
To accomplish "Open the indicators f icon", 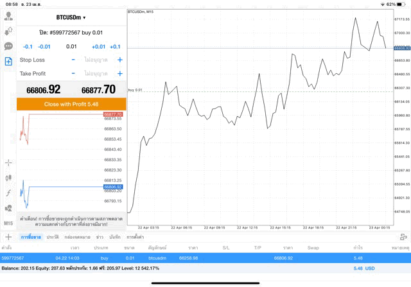I will pos(8,193).
